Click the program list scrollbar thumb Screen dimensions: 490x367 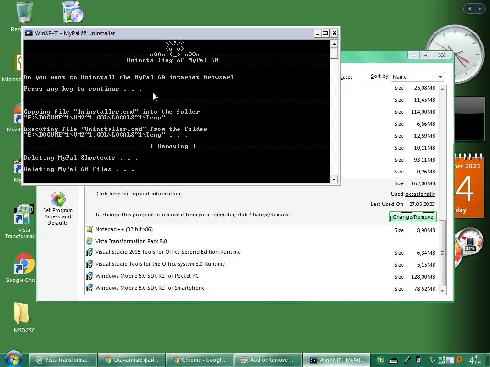442,253
